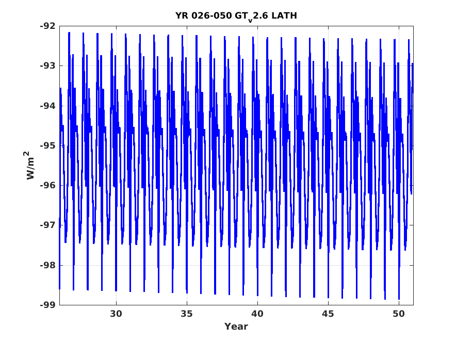Click the x-axis tick label '45'
Screen dimensions: 456x342
click(x=328, y=314)
